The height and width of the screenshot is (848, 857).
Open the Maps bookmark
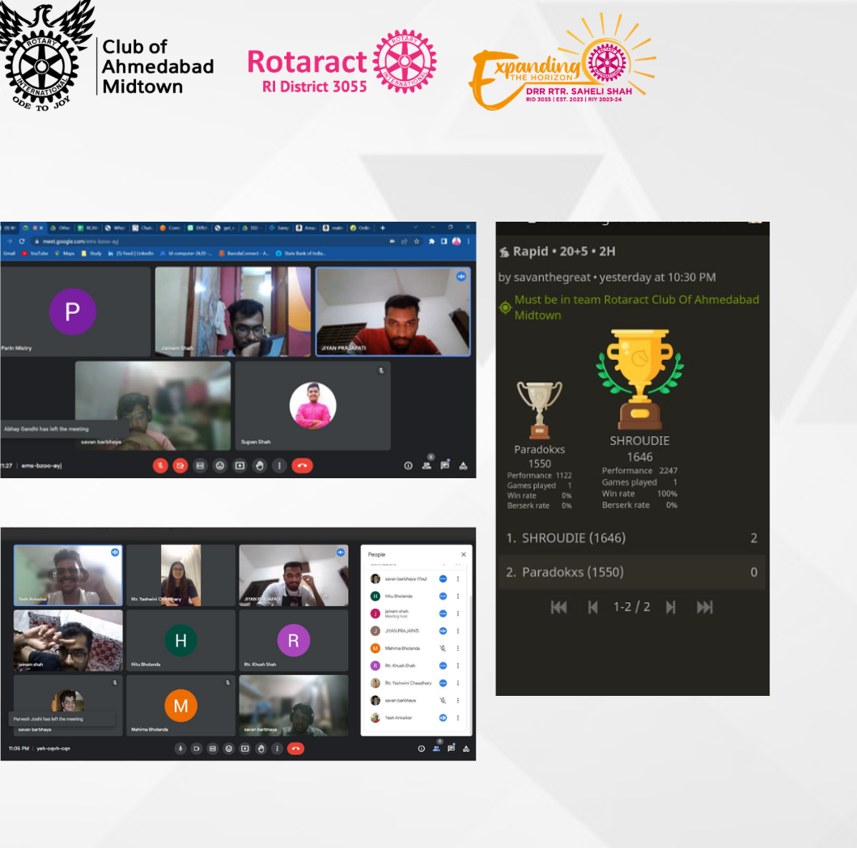[x=65, y=253]
